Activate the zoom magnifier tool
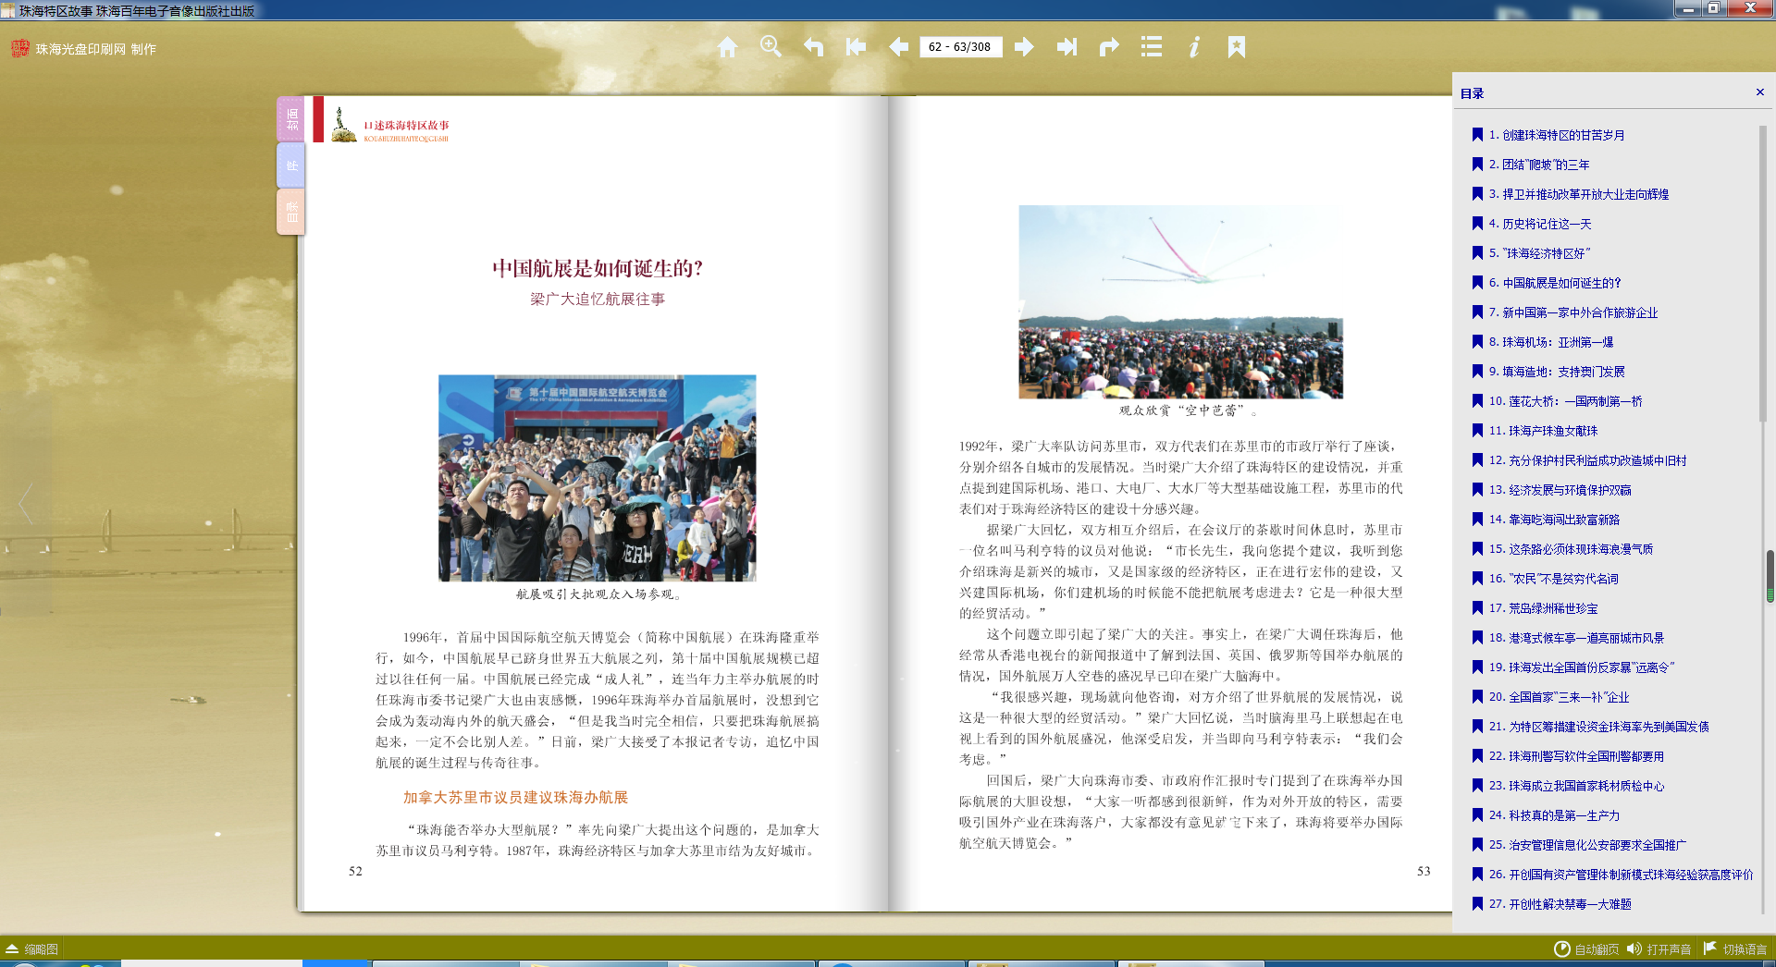Screen dimensions: 1776x967 click(771, 47)
